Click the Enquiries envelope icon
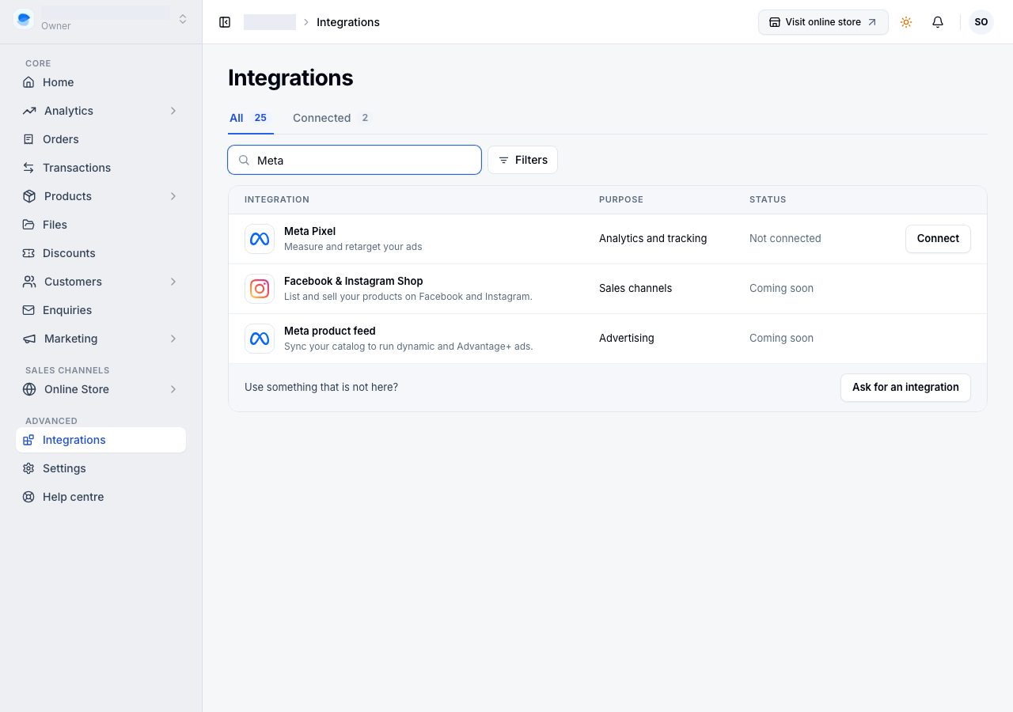The image size is (1013, 712). click(x=28, y=310)
